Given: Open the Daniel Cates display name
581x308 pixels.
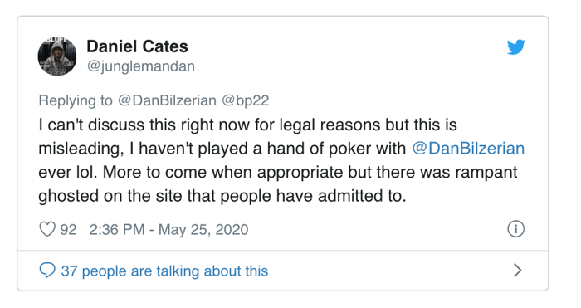Looking at the screenshot, I should tap(137, 46).
